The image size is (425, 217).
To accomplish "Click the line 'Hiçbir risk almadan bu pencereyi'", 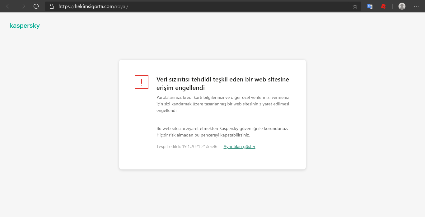I will click(203, 135).
